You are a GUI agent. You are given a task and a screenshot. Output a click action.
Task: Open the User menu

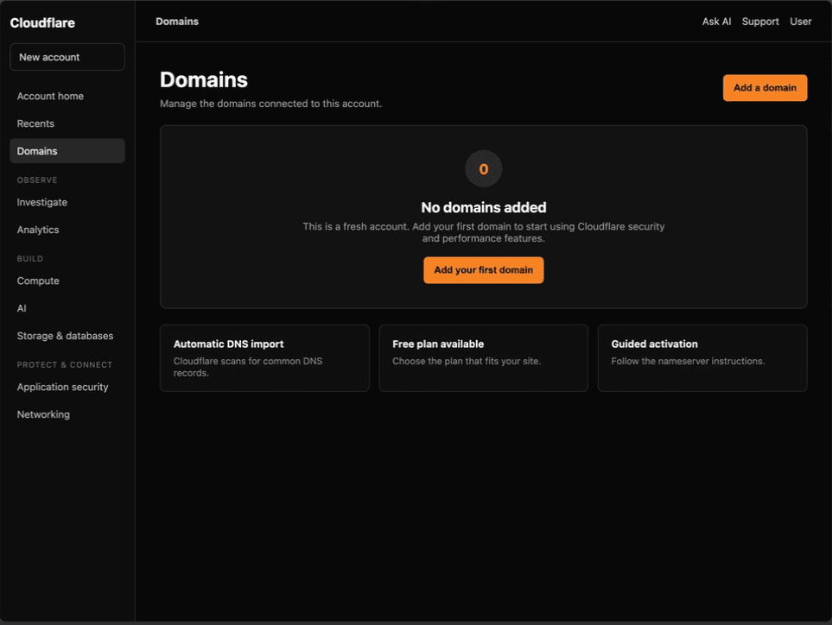click(801, 22)
